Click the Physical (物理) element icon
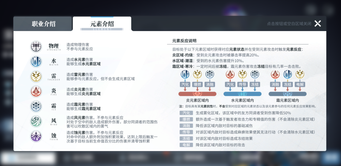This screenshot has width=341, height=166. (x=36, y=47)
